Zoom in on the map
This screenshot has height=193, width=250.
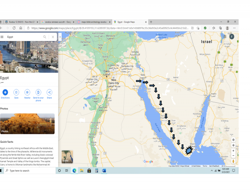[x=233, y=151]
